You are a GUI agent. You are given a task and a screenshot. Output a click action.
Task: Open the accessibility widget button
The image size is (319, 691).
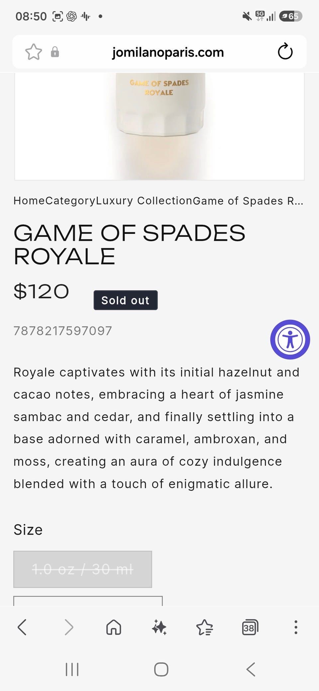[290, 340]
